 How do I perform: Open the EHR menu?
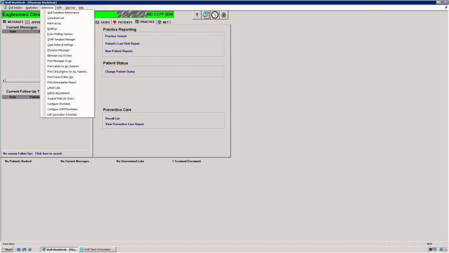point(59,7)
